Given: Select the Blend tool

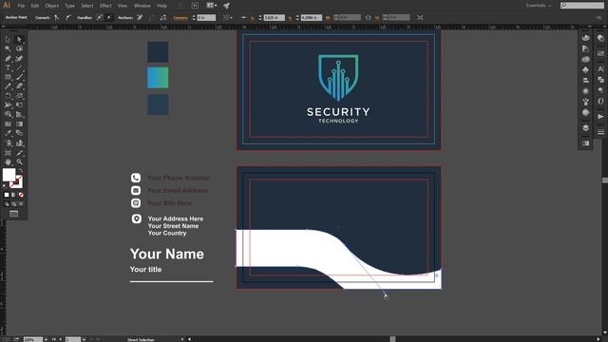Looking at the screenshot, I should tap(19, 133).
